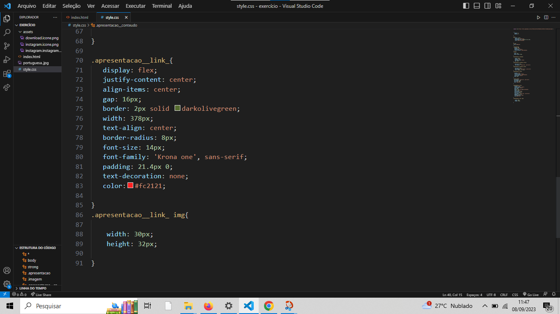
Task: Click .apresentacao__conteudo in breadcrumb
Action: coord(116,25)
